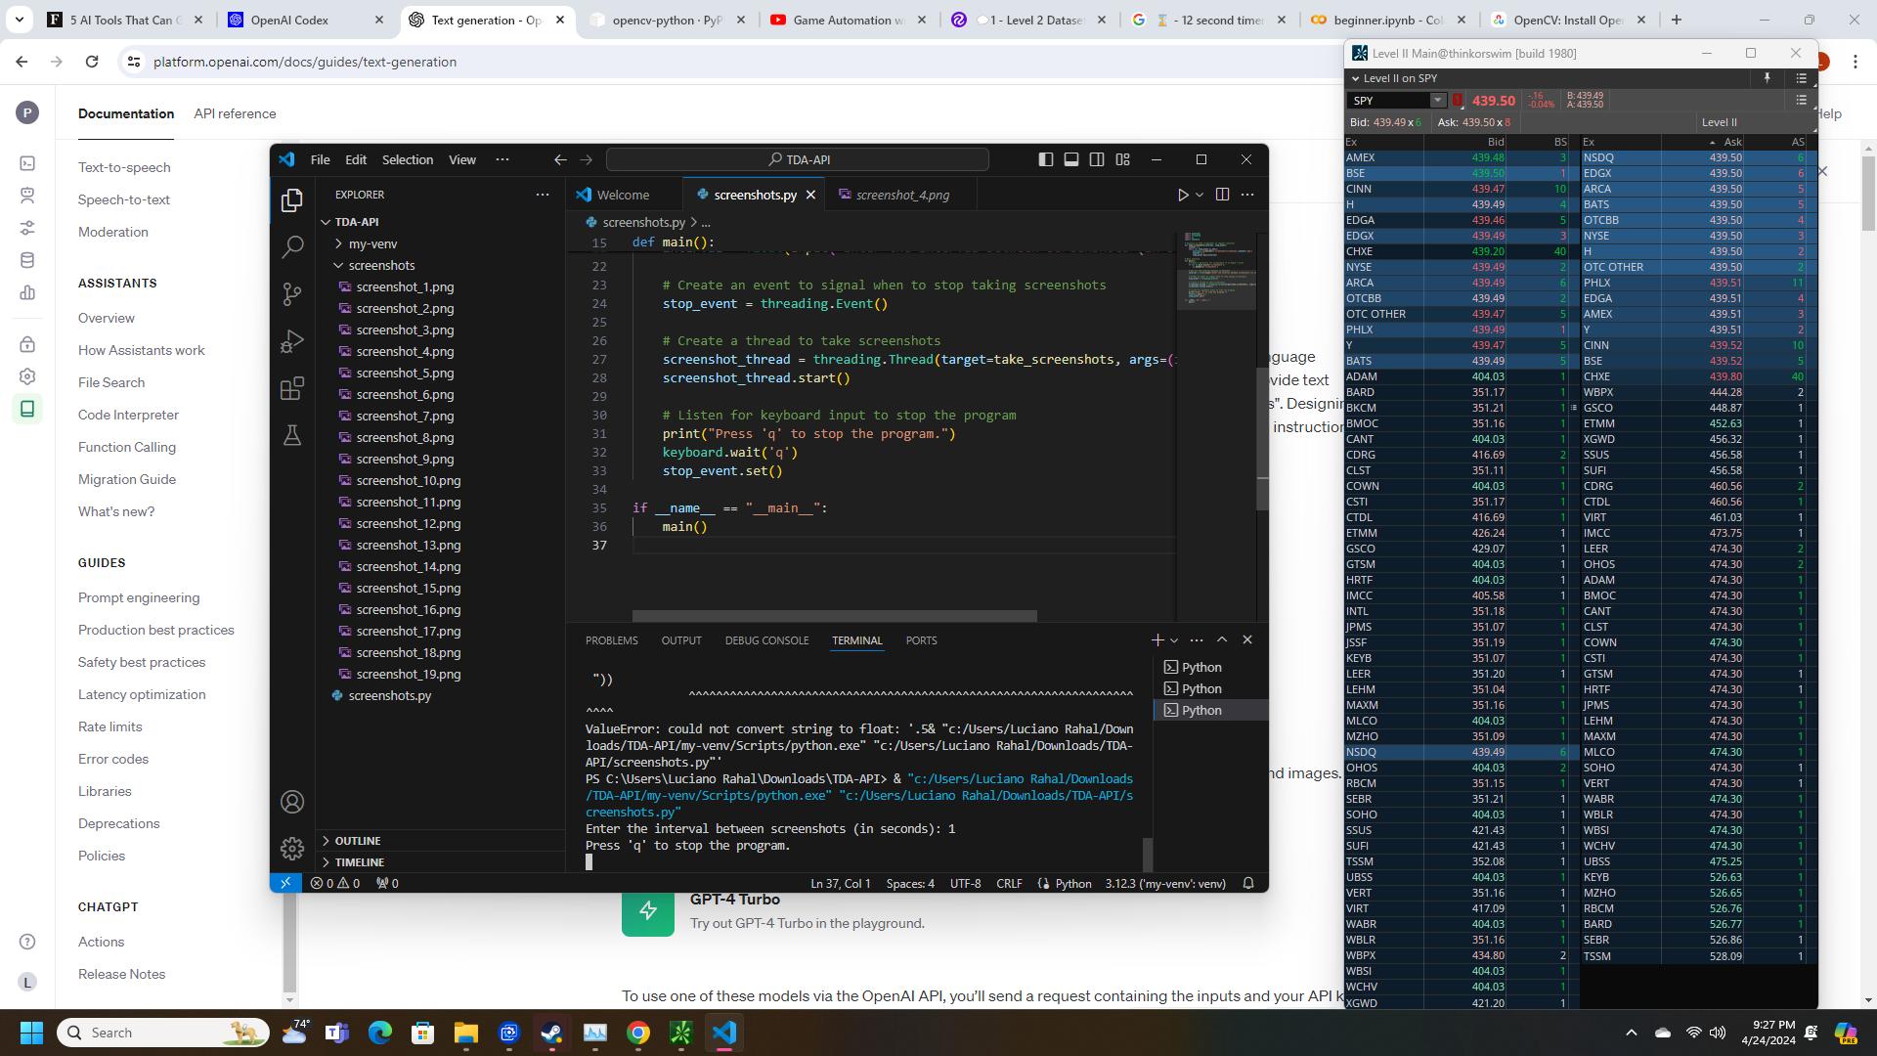Open the Testing flask view
Viewport: 1877px width, 1056px height.
291,435
